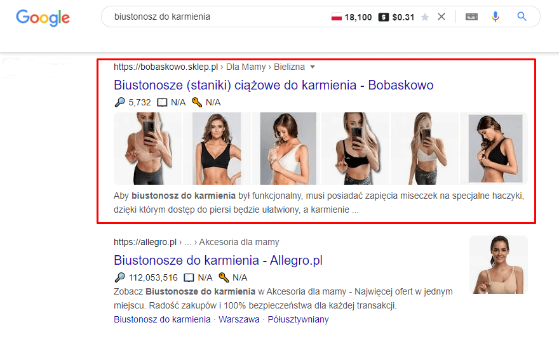559x339 pixels.
Task: Start voice search with microphone icon
Action: [x=495, y=17]
